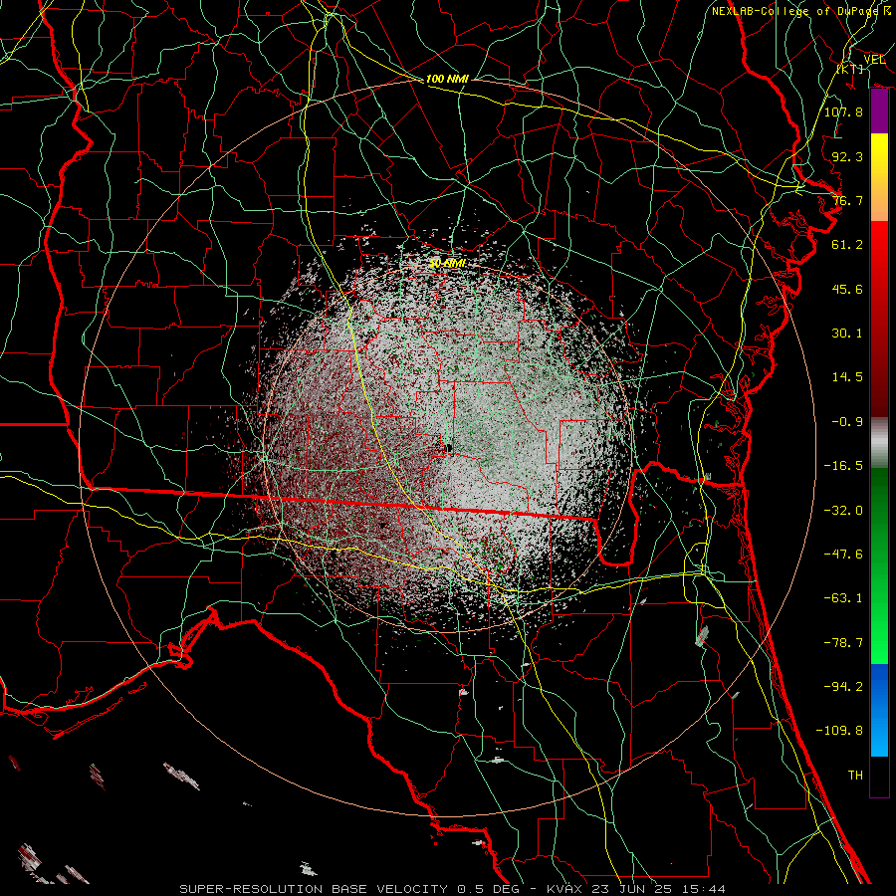Click the 100 NMI range ring label
896x896 pixels.
click(447, 79)
